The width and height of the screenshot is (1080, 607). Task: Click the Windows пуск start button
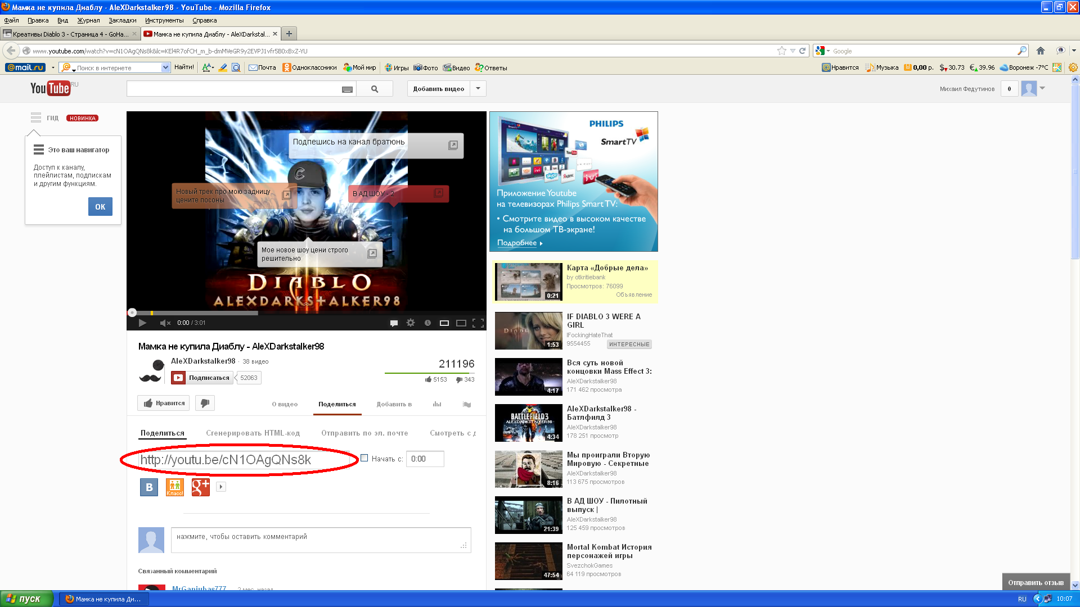coord(26,599)
